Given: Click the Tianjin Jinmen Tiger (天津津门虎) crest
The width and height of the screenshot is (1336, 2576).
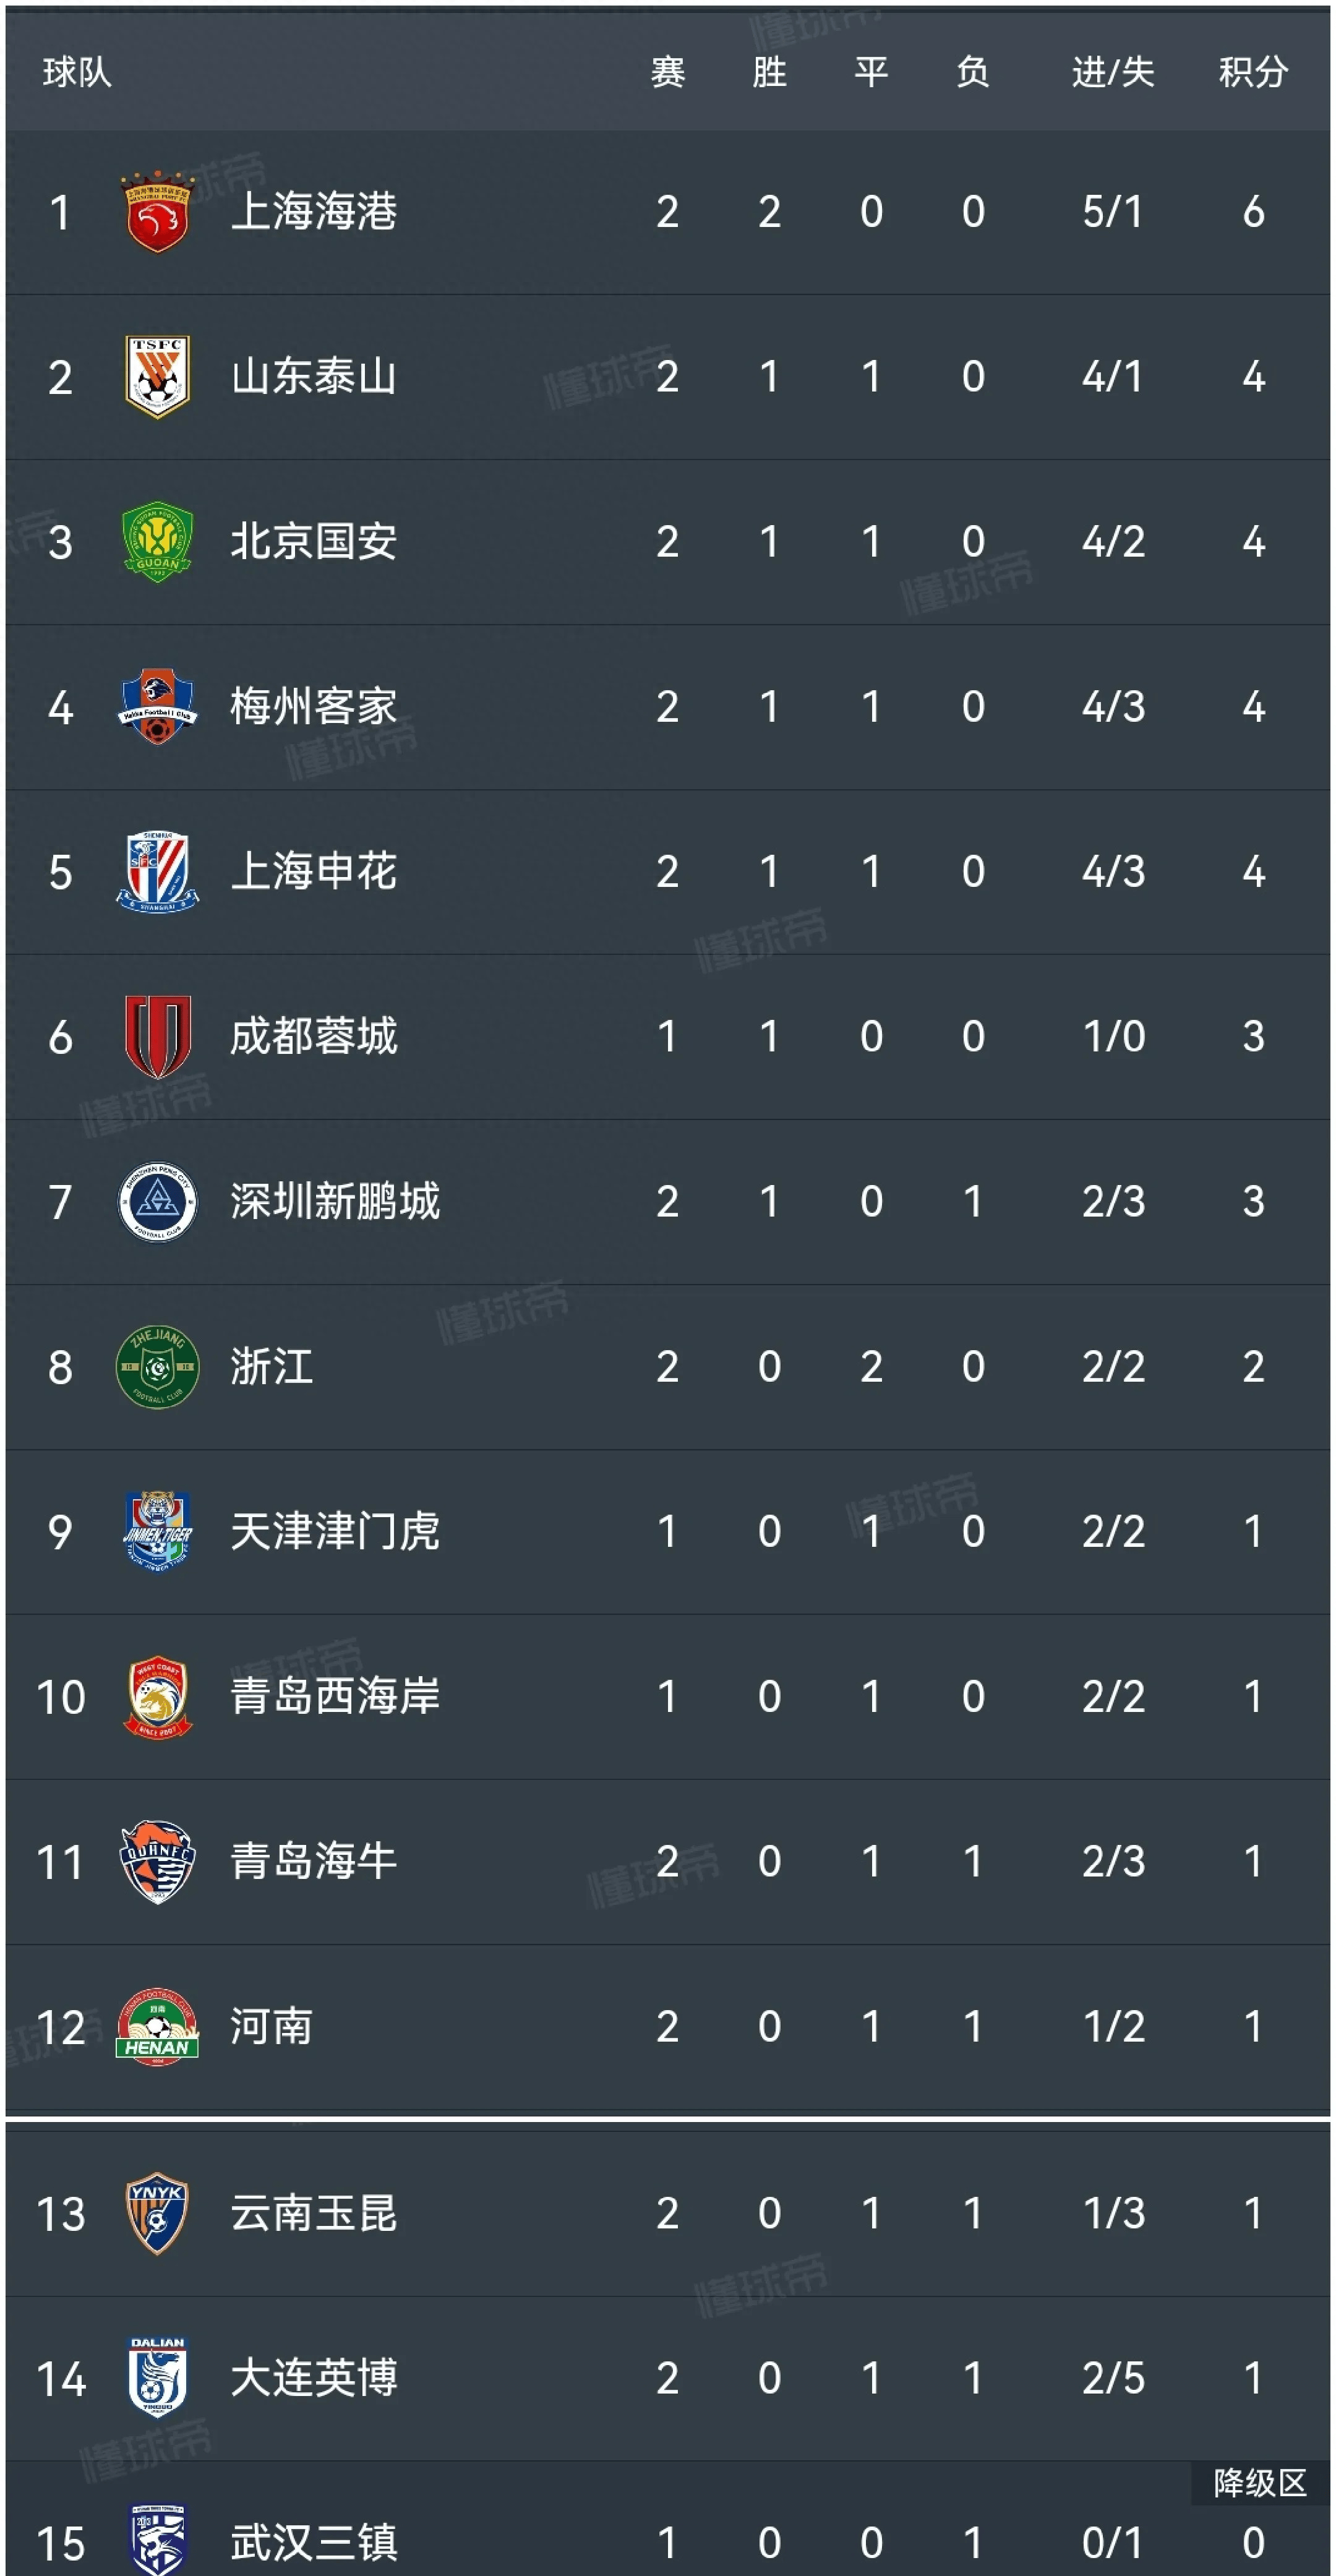Looking at the screenshot, I should coord(157,1531).
